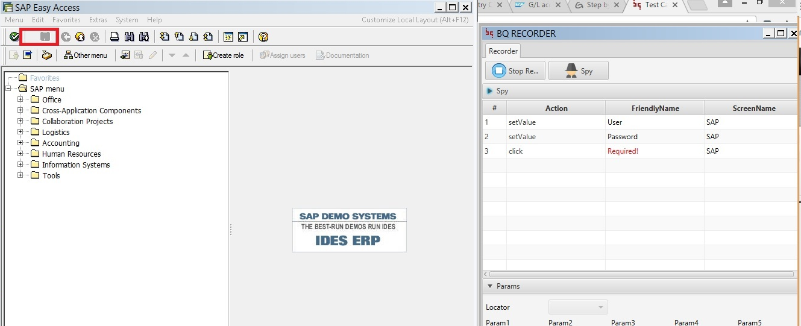Switch to the Step b browser tab

pos(594,5)
